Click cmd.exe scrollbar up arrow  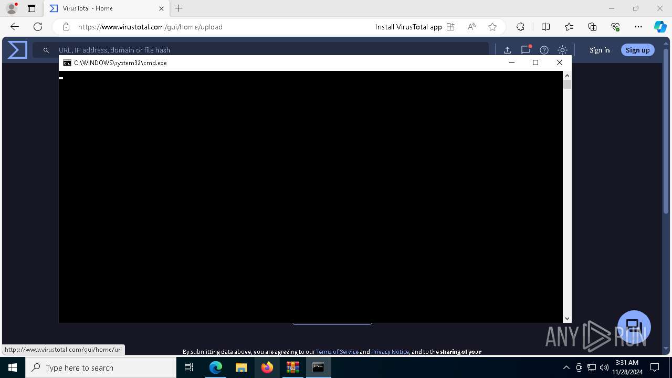pyautogui.click(x=567, y=75)
